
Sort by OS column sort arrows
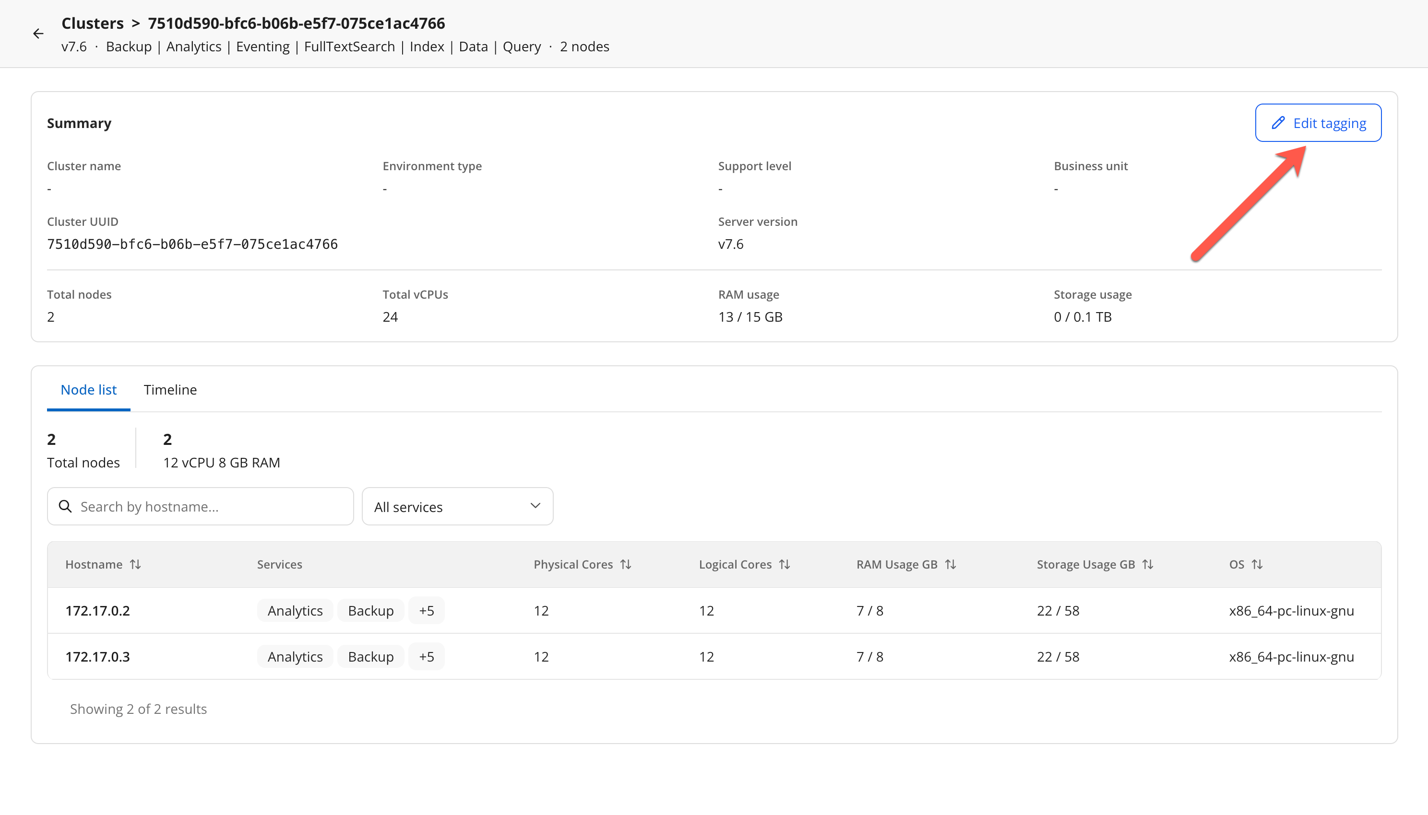(1257, 564)
